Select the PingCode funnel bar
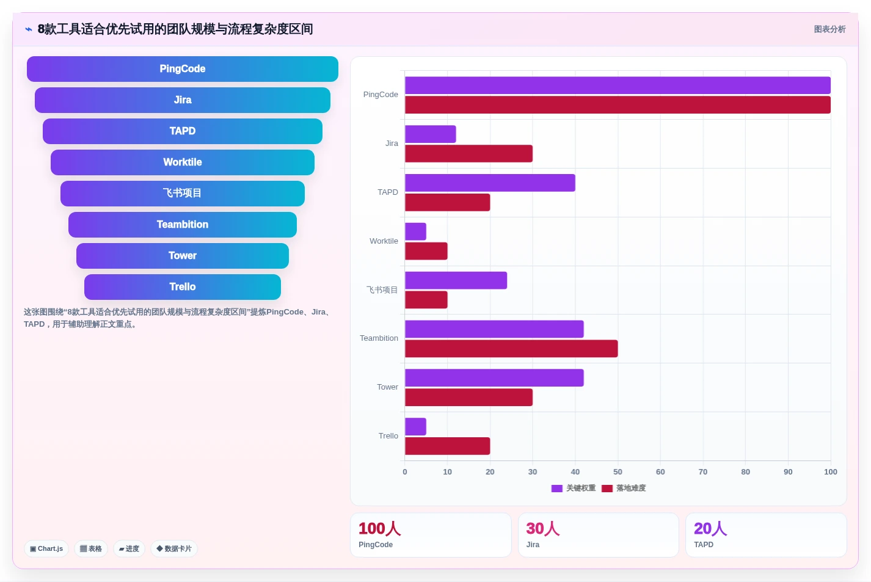Screen dimensions: 871x582 tap(183, 69)
